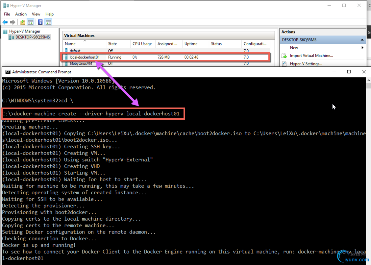Screen dimensions: 371x265
Task: Click the MobyLinuxVM VM icon
Action: tap(66, 63)
